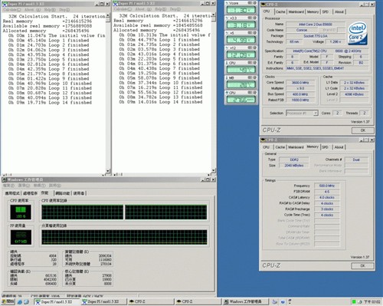
Task: Click the round icon on the CPU fan widget
Action: 254,93
